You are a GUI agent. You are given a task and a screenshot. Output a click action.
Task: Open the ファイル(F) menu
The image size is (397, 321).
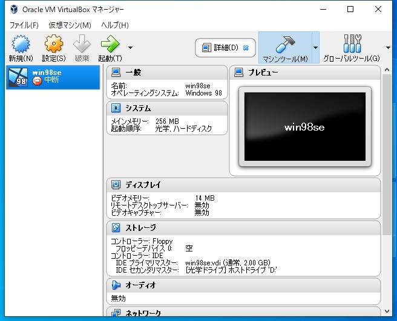point(24,25)
